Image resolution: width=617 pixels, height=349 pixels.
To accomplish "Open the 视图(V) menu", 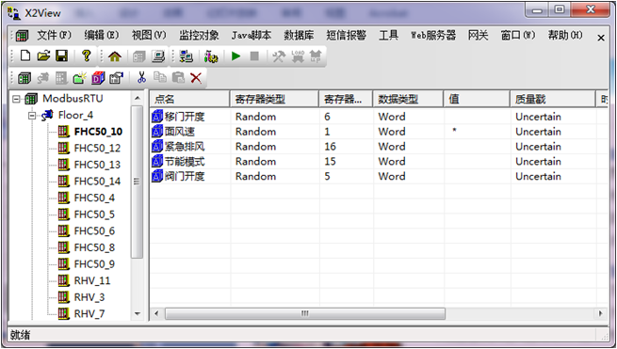I will pos(149,36).
